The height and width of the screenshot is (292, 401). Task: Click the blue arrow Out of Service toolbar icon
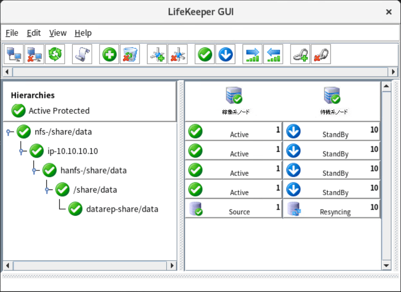tap(226, 54)
